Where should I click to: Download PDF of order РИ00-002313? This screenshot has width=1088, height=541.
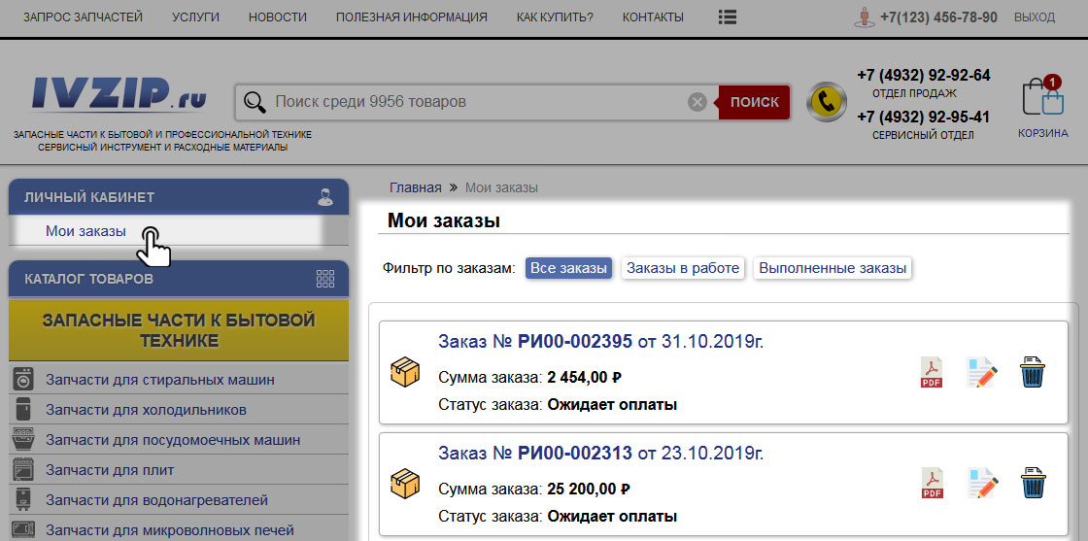(932, 484)
